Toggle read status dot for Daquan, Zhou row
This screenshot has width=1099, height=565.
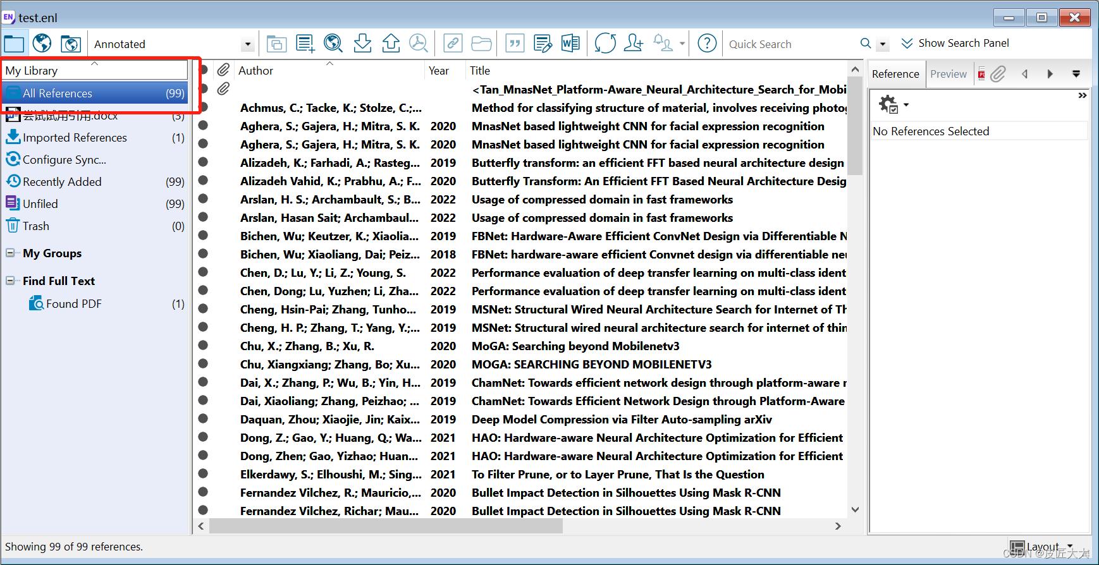pyautogui.click(x=203, y=418)
